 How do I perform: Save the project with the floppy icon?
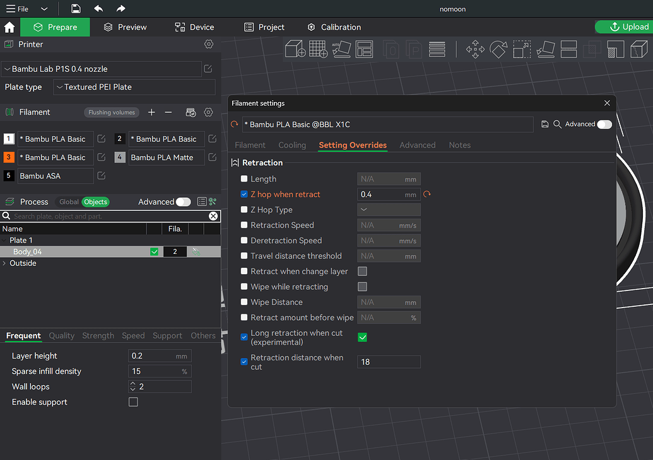pyautogui.click(x=76, y=9)
